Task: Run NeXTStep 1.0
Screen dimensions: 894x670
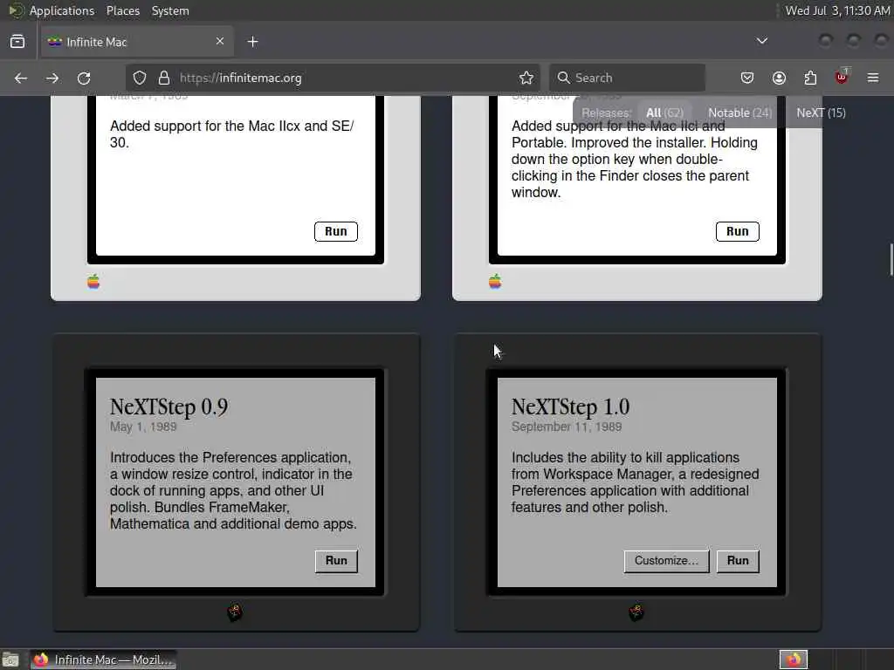Action: (x=738, y=561)
